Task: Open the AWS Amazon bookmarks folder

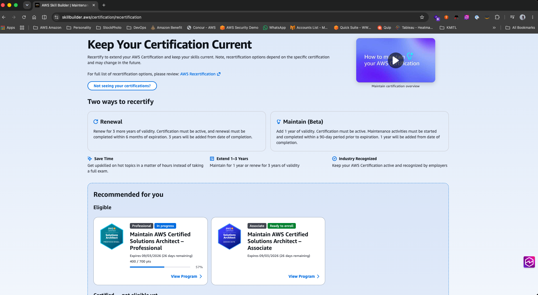Action: click(47, 28)
